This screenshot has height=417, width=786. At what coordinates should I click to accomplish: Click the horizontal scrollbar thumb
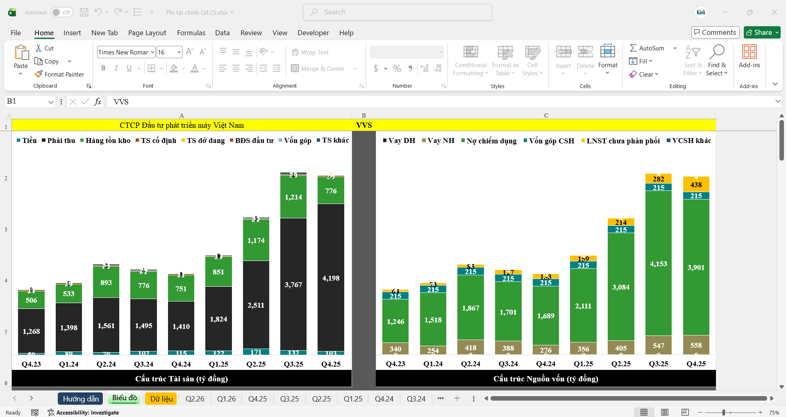[x=629, y=398]
